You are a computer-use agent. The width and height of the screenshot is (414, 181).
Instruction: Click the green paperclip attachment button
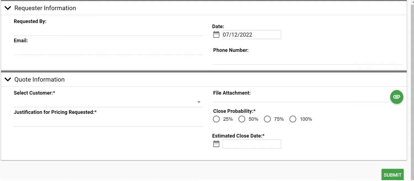397,97
